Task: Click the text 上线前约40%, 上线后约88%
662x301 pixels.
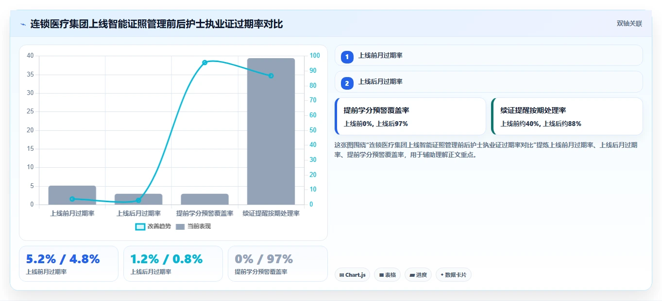Action: pyautogui.click(x=541, y=124)
